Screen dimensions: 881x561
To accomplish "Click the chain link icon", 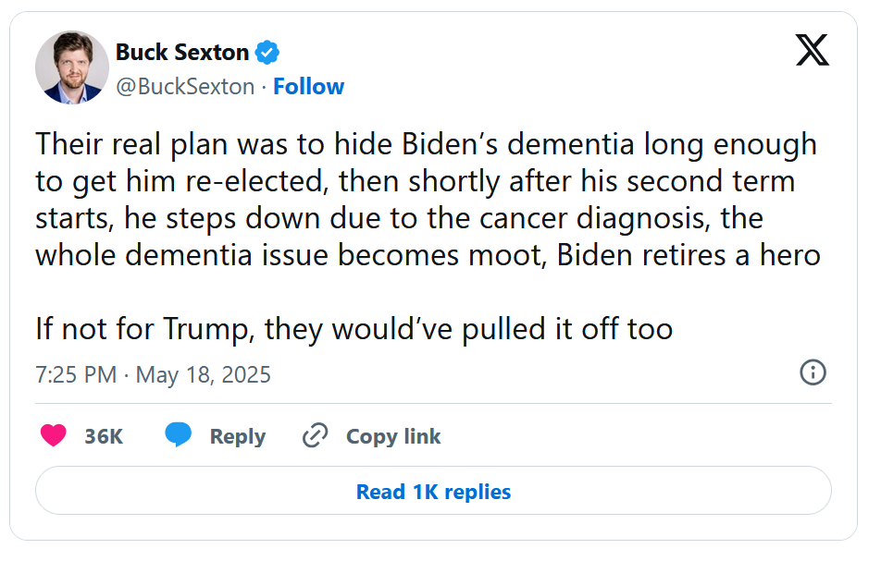I will coord(316,435).
